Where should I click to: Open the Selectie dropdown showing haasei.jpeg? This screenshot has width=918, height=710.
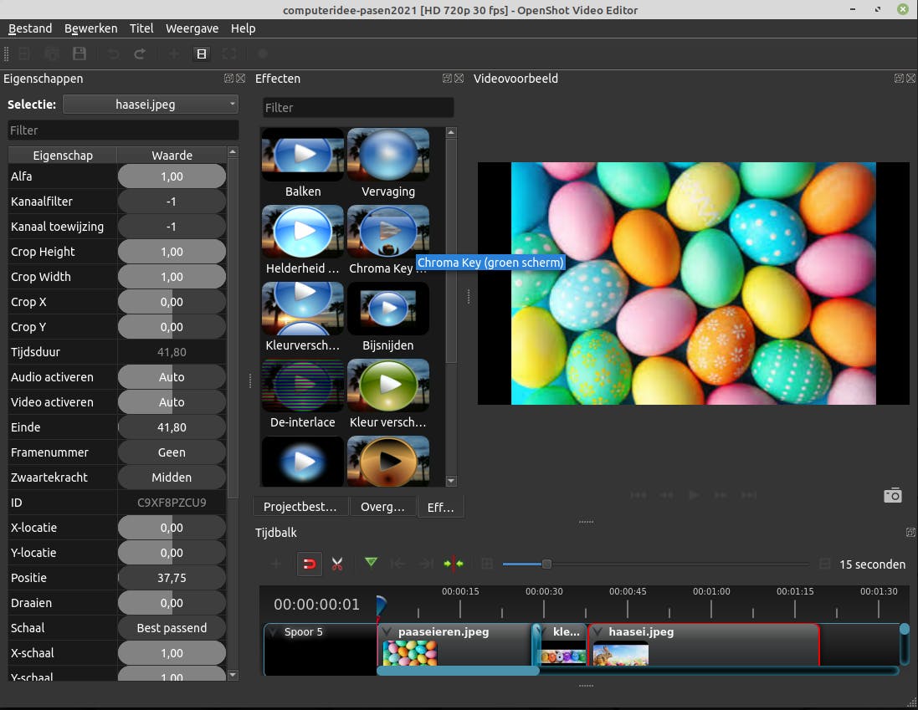[x=151, y=105]
